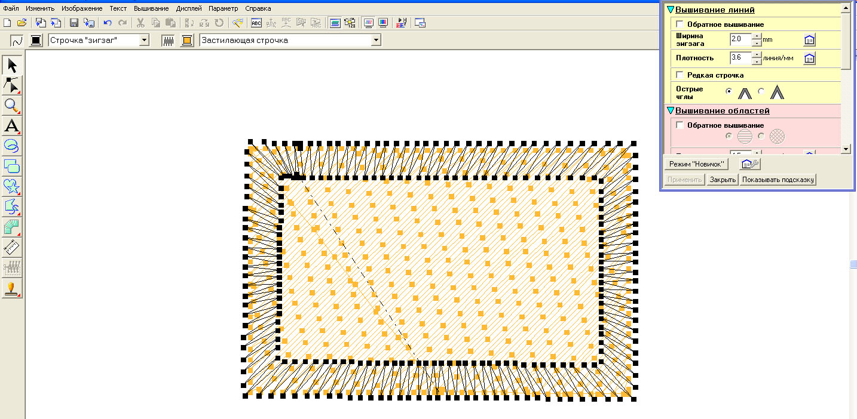Select the arrow selection tool
The width and height of the screenshot is (857, 419).
tap(12, 65)
